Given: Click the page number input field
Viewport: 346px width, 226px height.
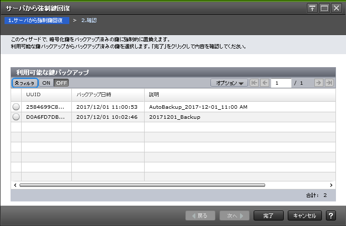Looking at the screenshot, I should 281,83.
